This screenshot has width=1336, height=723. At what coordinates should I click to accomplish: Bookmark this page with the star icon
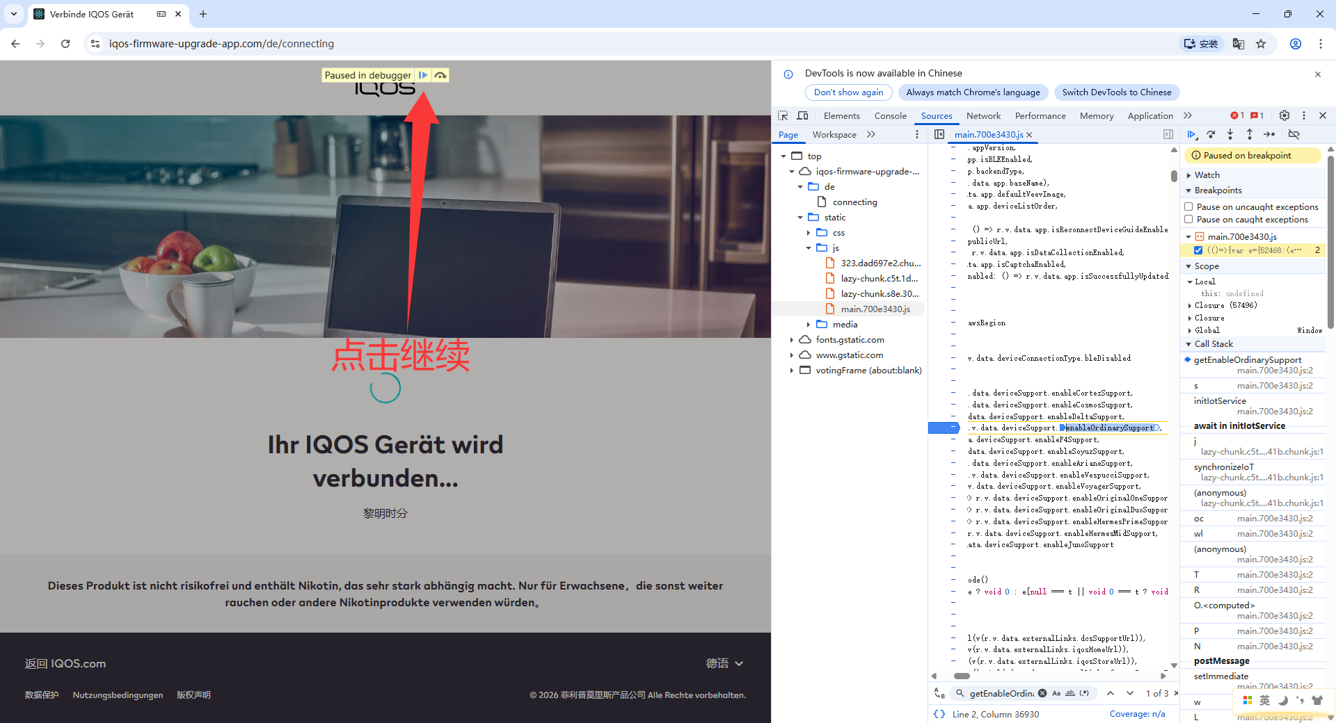1261,44
